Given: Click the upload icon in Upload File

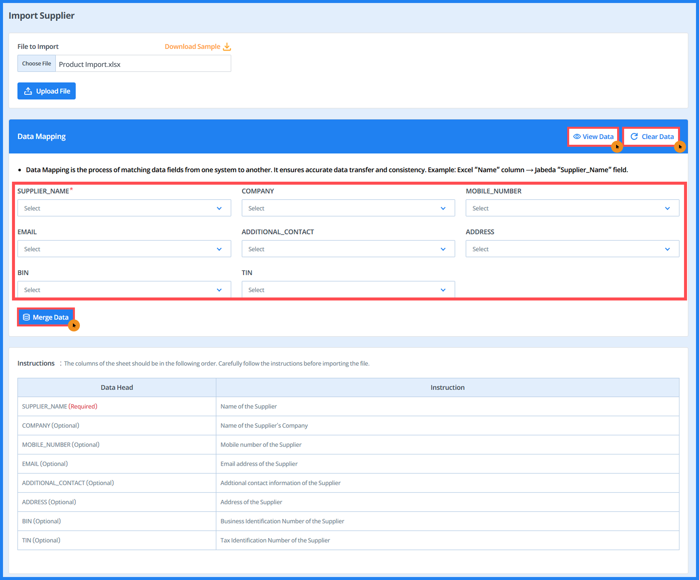Looking at the screenshot, I should [x=28, y=91].
